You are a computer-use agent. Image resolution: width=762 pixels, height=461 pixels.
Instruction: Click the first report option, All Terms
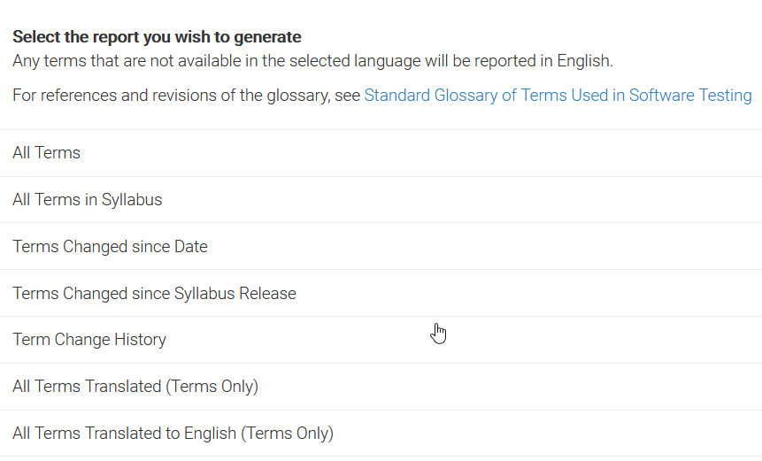coord(381,153)
